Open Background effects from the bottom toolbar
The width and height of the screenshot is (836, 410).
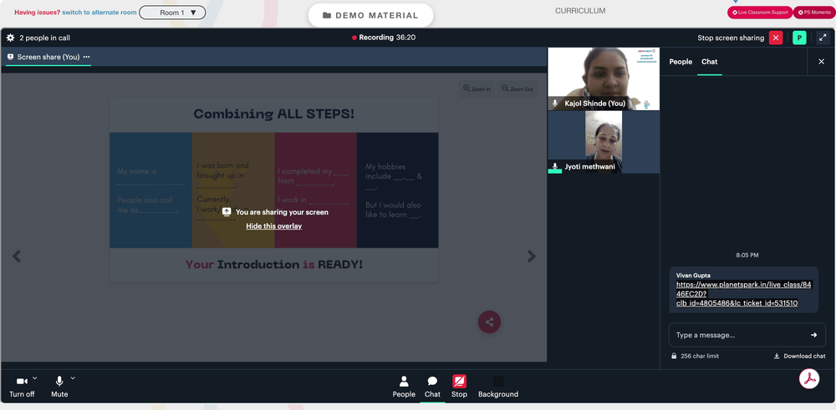point(498,387)
